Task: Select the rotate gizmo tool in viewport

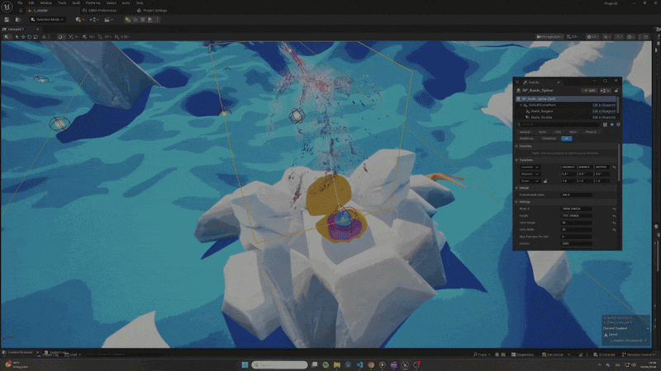Action: [x=30, y=37]
